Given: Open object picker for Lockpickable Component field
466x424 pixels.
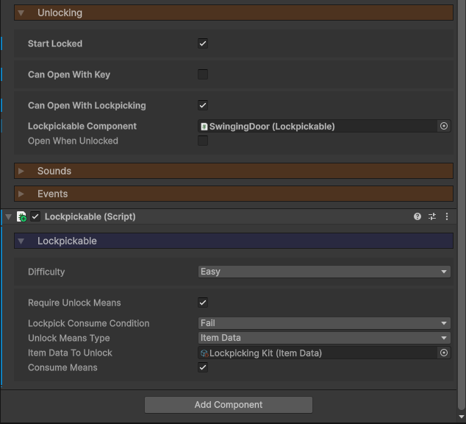Looking at the screenshot, I should point(444,126).
